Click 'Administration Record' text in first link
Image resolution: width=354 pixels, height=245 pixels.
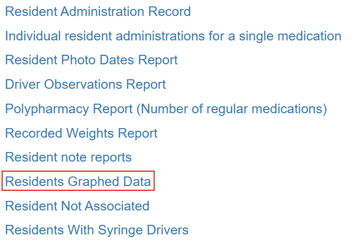(x=125, y=11)
